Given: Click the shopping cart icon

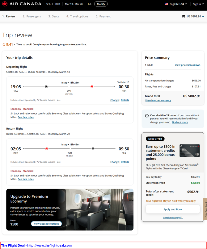Looking at the screenshot, I should point(184,16).
